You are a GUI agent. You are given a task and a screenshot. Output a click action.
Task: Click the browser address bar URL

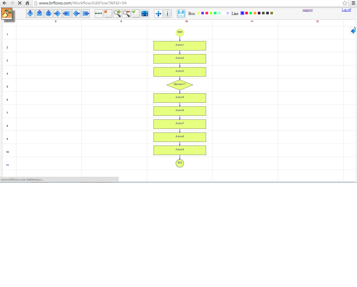pos(83,3)
